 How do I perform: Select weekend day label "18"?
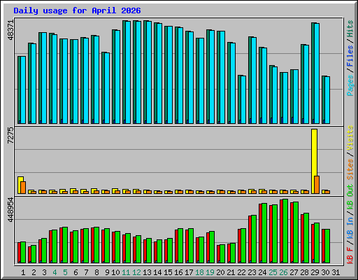coord(199,272)
